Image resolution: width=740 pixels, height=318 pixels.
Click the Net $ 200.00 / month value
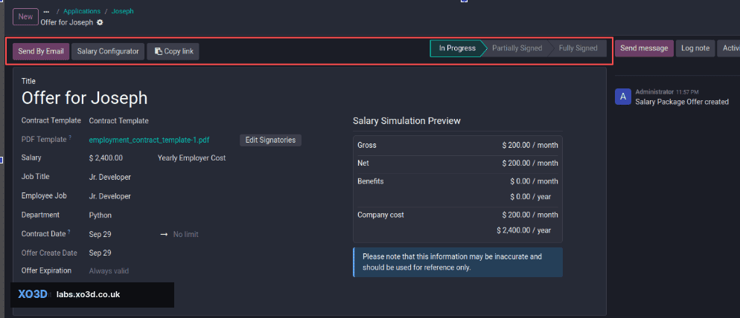[x=530, y=163]
